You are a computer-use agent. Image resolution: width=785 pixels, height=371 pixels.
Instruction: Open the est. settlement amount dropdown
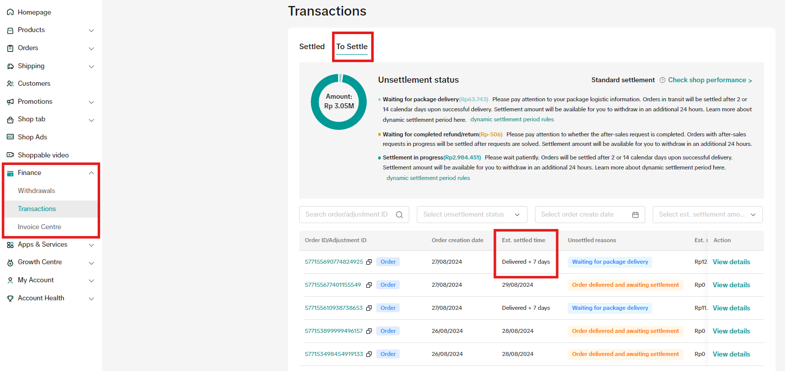pyautogui.click(x=707, y=215)
